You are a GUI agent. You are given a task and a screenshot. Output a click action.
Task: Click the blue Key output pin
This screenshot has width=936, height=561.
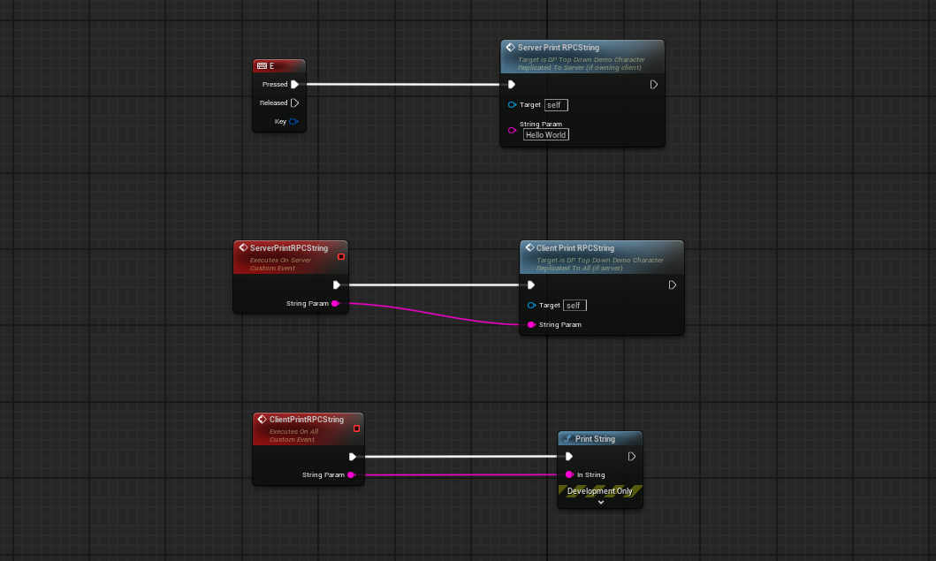point(293,121)
